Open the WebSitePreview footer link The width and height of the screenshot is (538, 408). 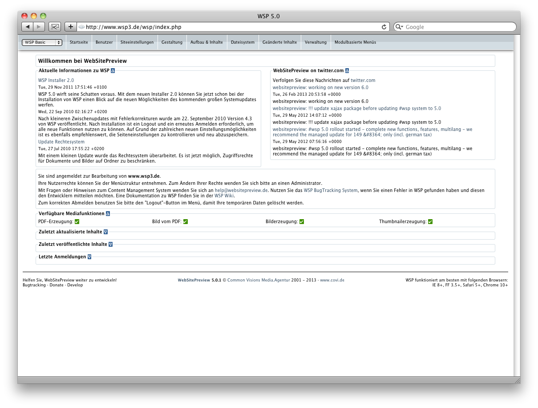[x=194, y=280]
